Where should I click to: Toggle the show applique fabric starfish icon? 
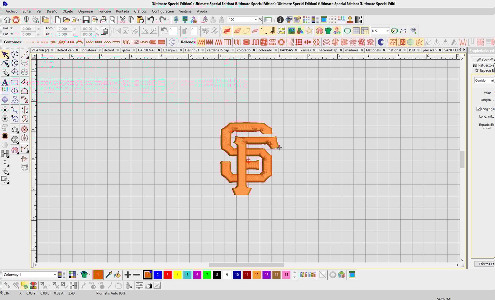click(x=309, y=31)
